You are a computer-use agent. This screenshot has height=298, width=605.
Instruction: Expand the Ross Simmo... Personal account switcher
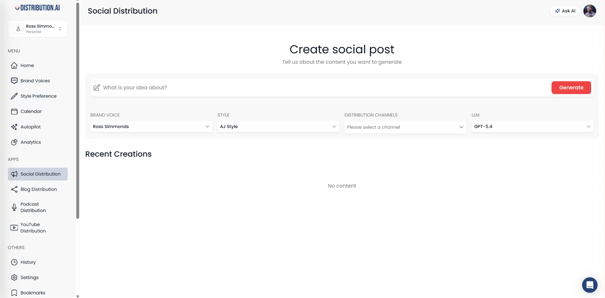tap(38, 29)
